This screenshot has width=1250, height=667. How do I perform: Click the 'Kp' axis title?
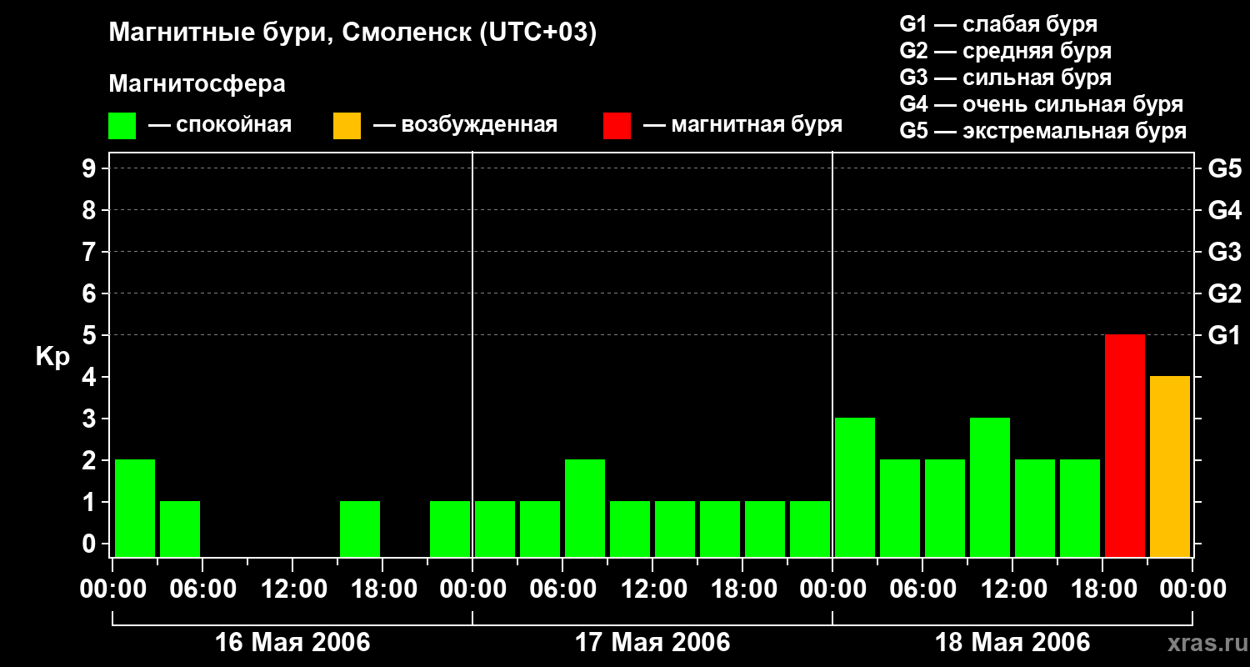click(52, 358)
